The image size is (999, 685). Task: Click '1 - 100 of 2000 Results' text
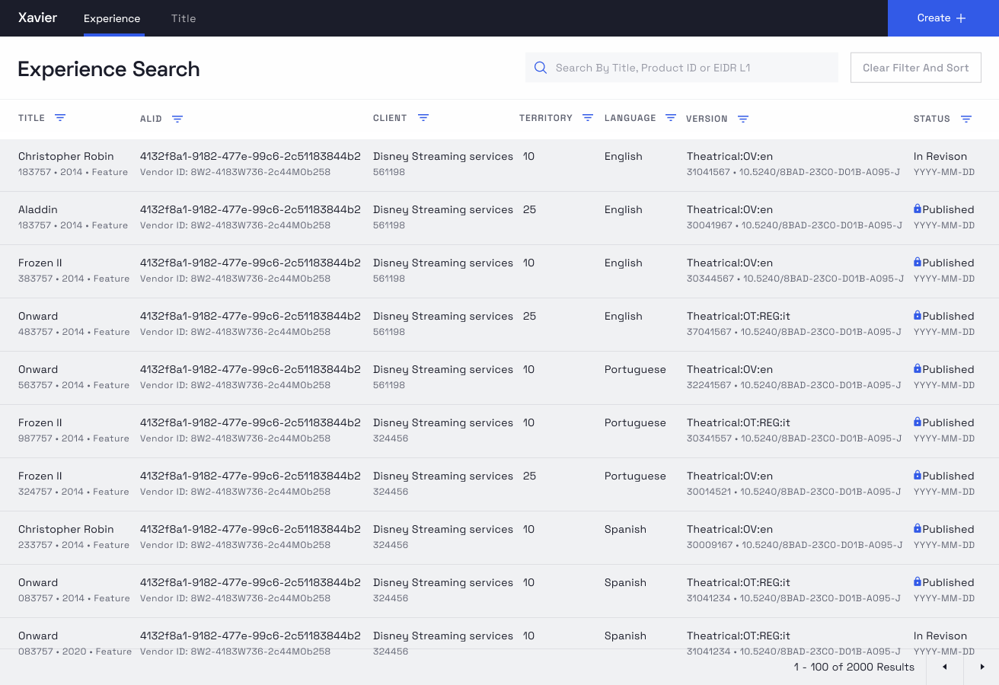[x=854, y=667]
